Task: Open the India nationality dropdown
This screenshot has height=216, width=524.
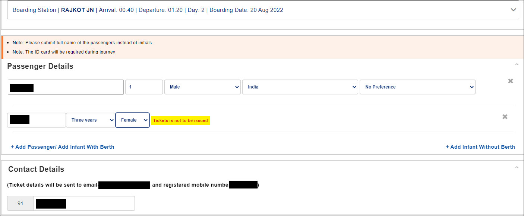Action: [x=300, y=87]
